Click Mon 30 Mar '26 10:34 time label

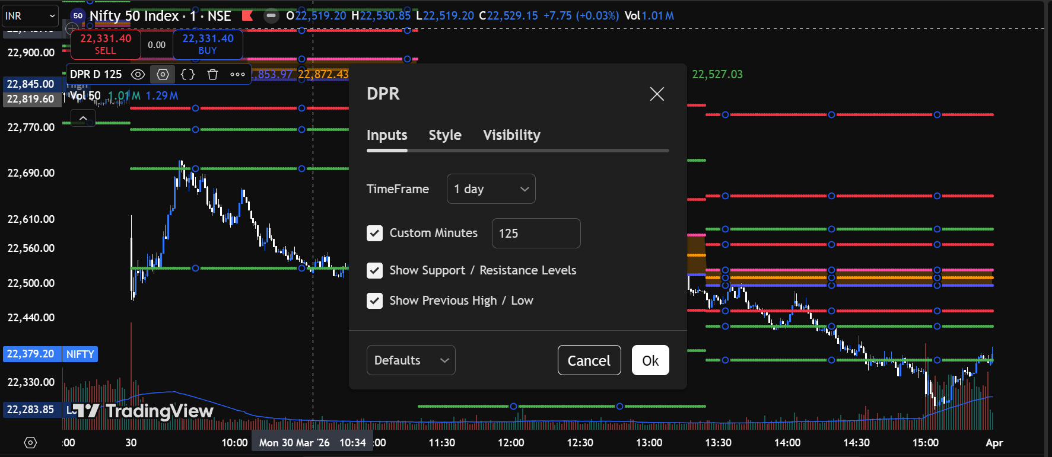click(x=312, y=443)
